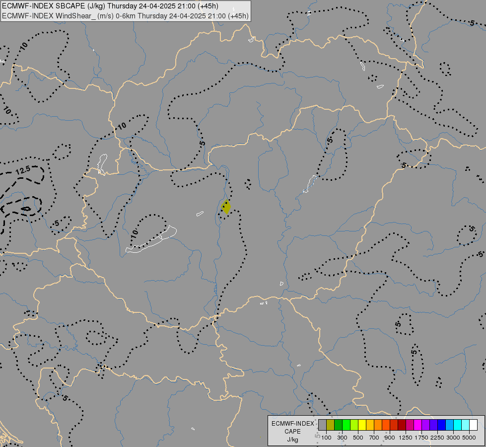Click the dark maroon legend swatch

click(x=402, y=425)
